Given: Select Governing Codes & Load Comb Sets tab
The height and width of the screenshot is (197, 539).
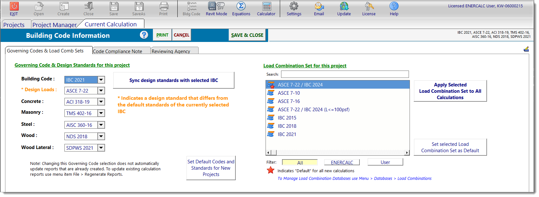Looking at the screenshot, I should 49,51.
